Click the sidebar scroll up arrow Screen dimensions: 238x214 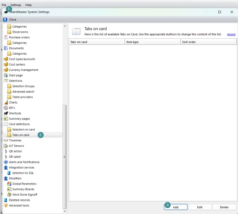click(65, 26)
